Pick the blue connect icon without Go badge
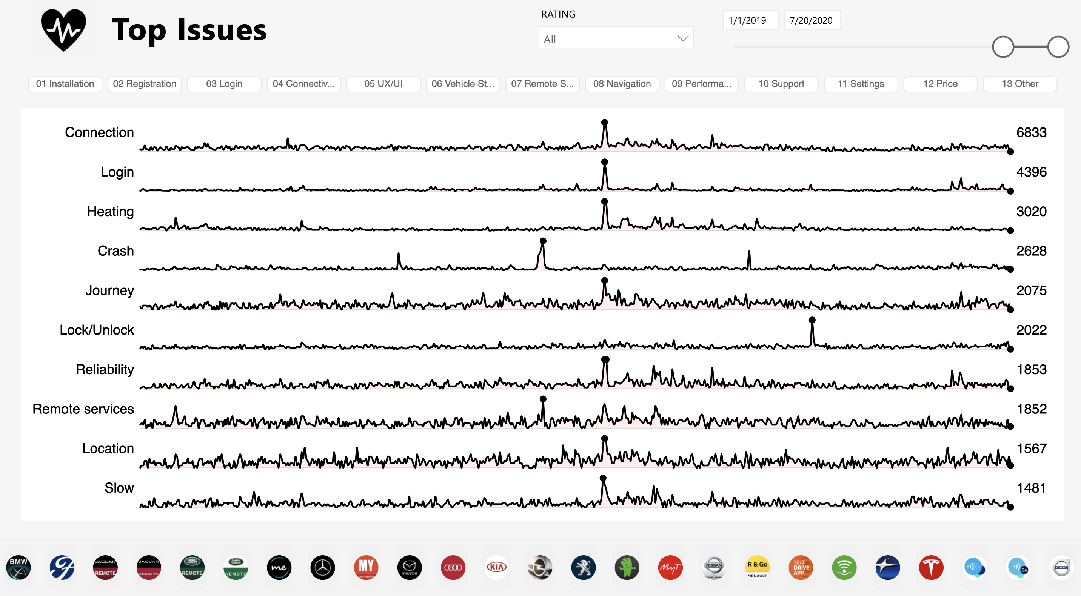 pos(975,567)
